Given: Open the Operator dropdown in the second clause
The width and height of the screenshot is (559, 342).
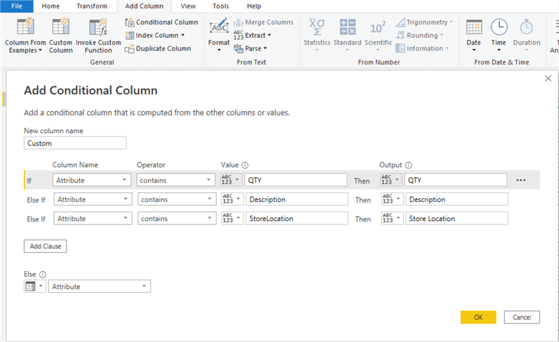Looking at the screenshot, I should coord(176,200).
